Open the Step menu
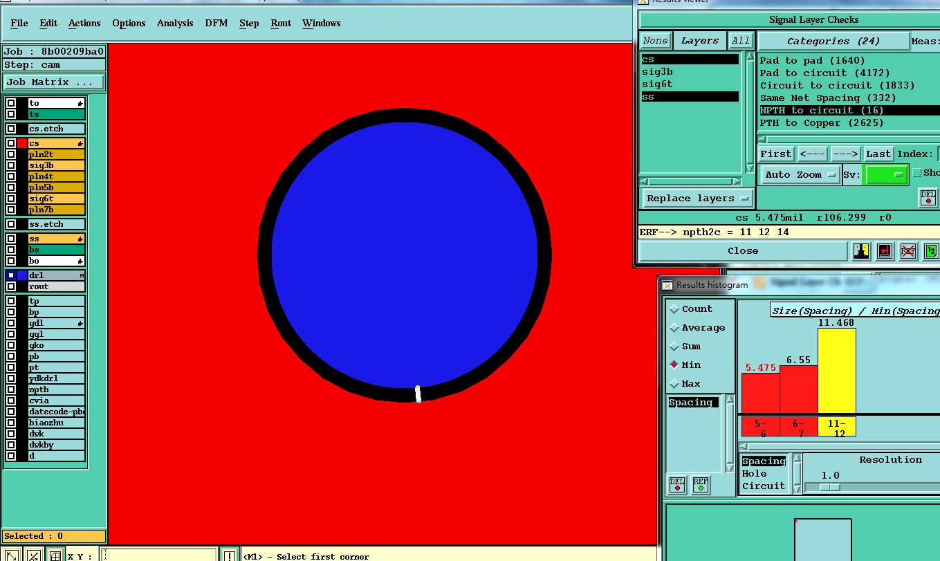Screen dimensions: 940x561 (249, 23)
